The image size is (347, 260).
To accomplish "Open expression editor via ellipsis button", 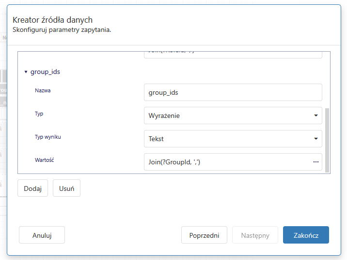I will [315, 162].
